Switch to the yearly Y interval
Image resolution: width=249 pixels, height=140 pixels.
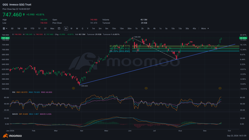[87, 29]
